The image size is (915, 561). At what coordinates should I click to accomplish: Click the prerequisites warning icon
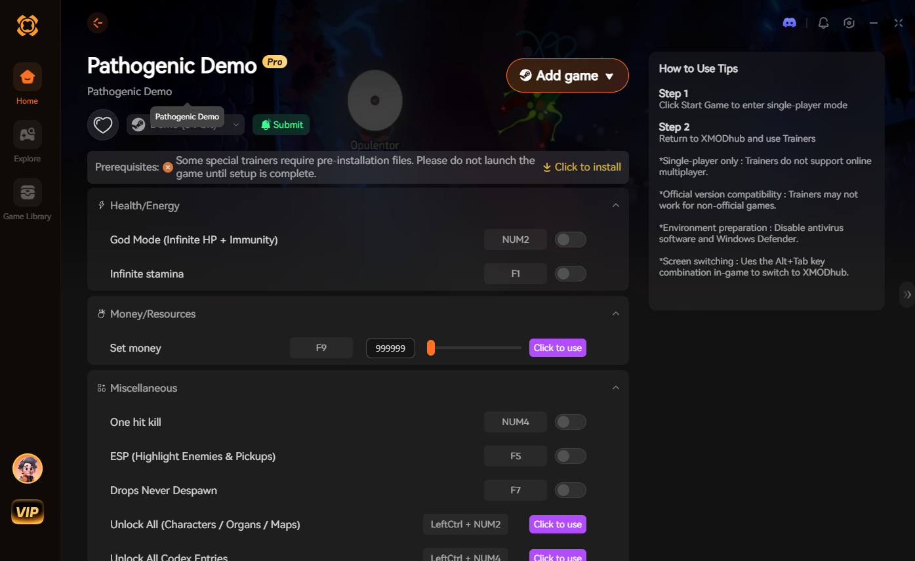pos(168,167)
